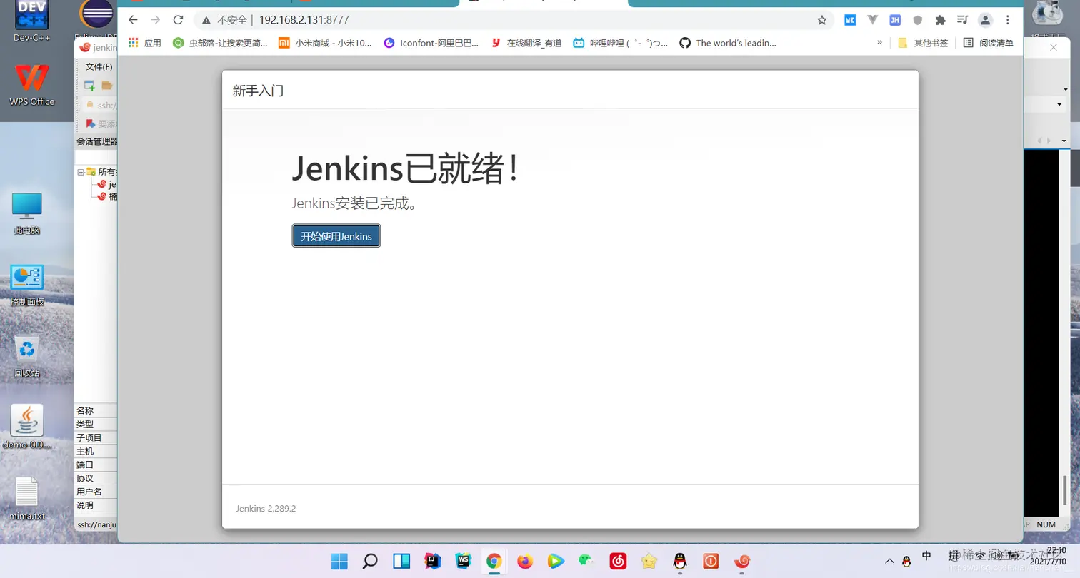Screen dimensions: 1080x578
Task: Open Chrome's three-dot menu
Action: [1007, 20]
